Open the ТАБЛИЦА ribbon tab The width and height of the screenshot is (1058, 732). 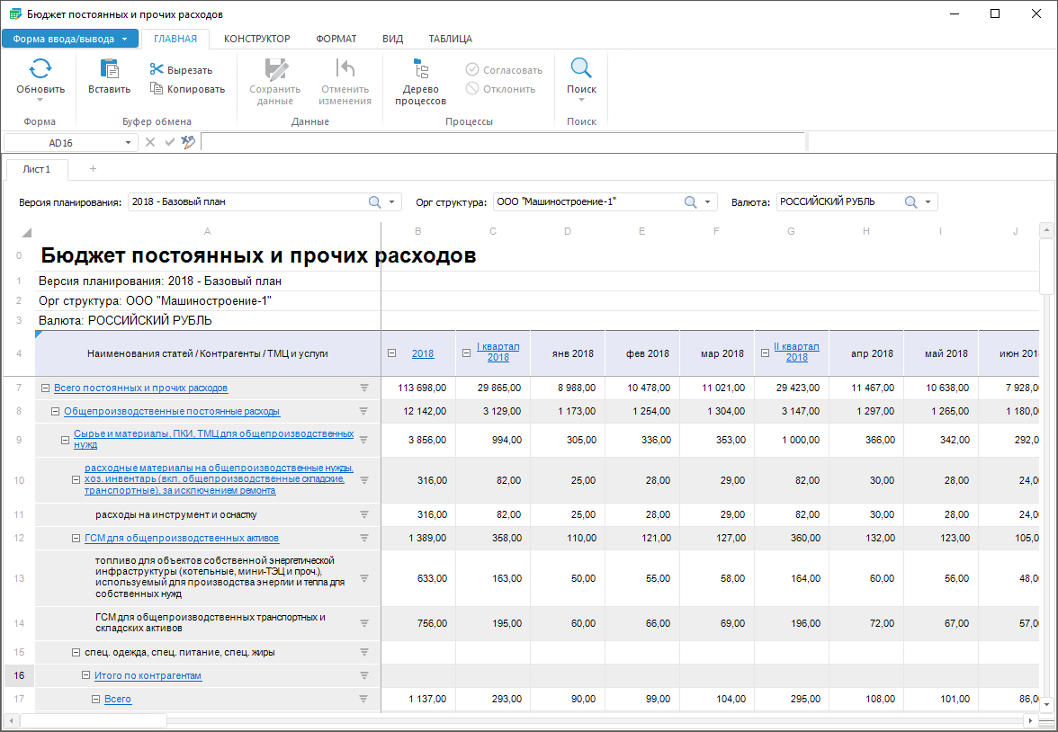pyautogui.click(x=450, y=39)
